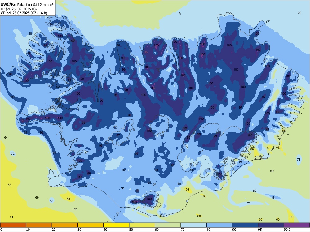310x232 pixels.
Task: Click the humidity value '55' on the map
Action: (268, 148)
